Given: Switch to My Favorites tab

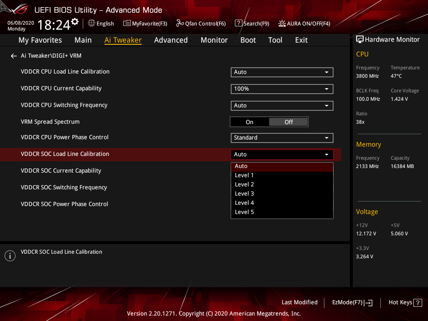Looking at the screenshot, I should [40, 40].
